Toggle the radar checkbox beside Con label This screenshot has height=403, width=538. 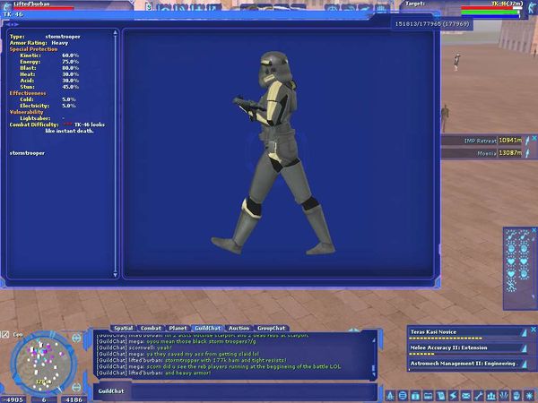pyautogui.click(x=5, y=334)
